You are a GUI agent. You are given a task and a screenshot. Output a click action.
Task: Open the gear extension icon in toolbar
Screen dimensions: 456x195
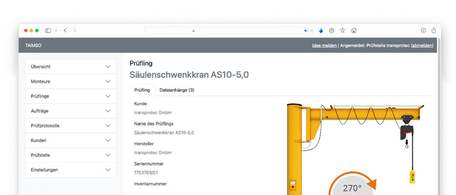(x=331, y=31)
